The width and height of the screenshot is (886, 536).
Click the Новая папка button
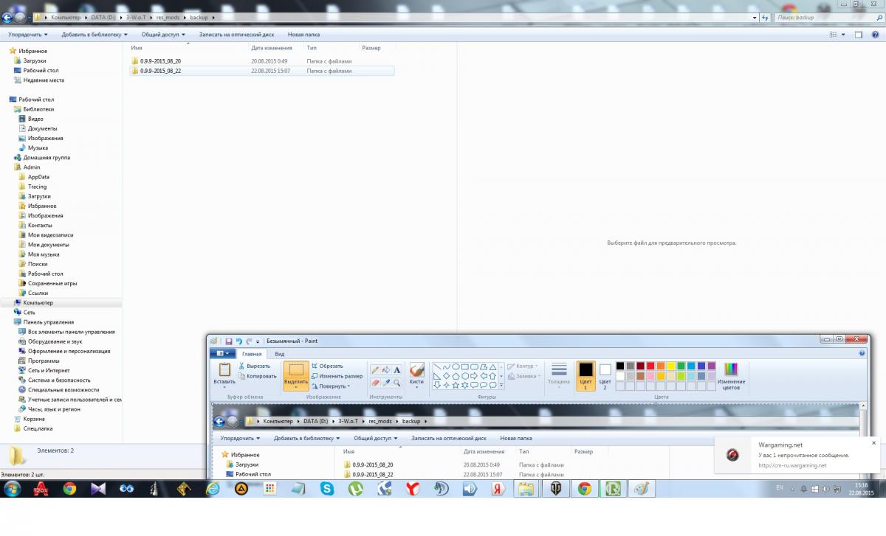pos(303,34)
